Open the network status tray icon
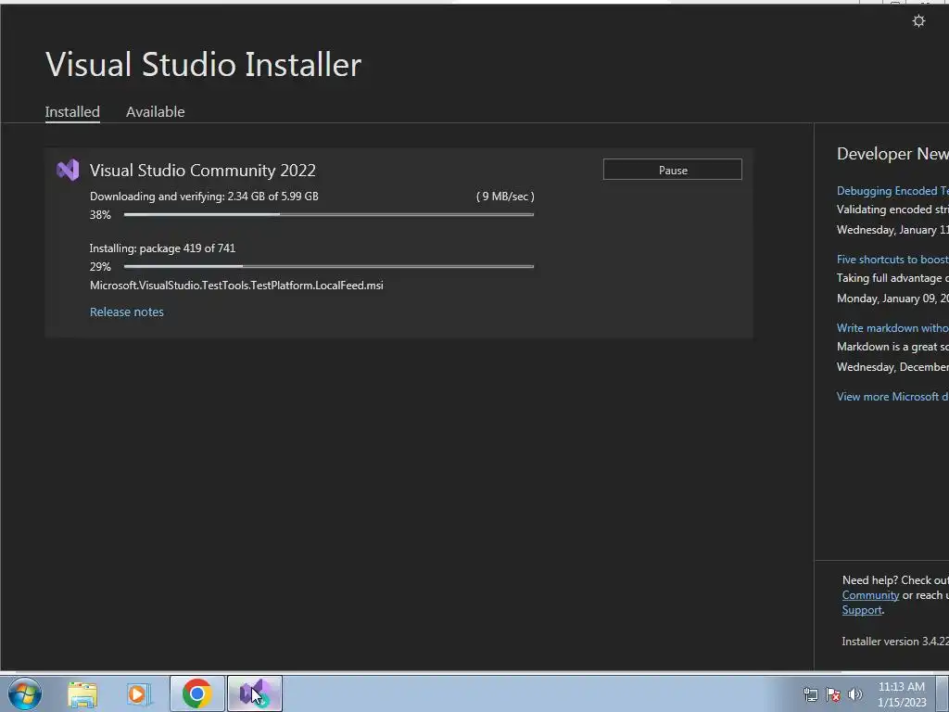Viewport: 949px width, 712px height. [x=810, y=694]
